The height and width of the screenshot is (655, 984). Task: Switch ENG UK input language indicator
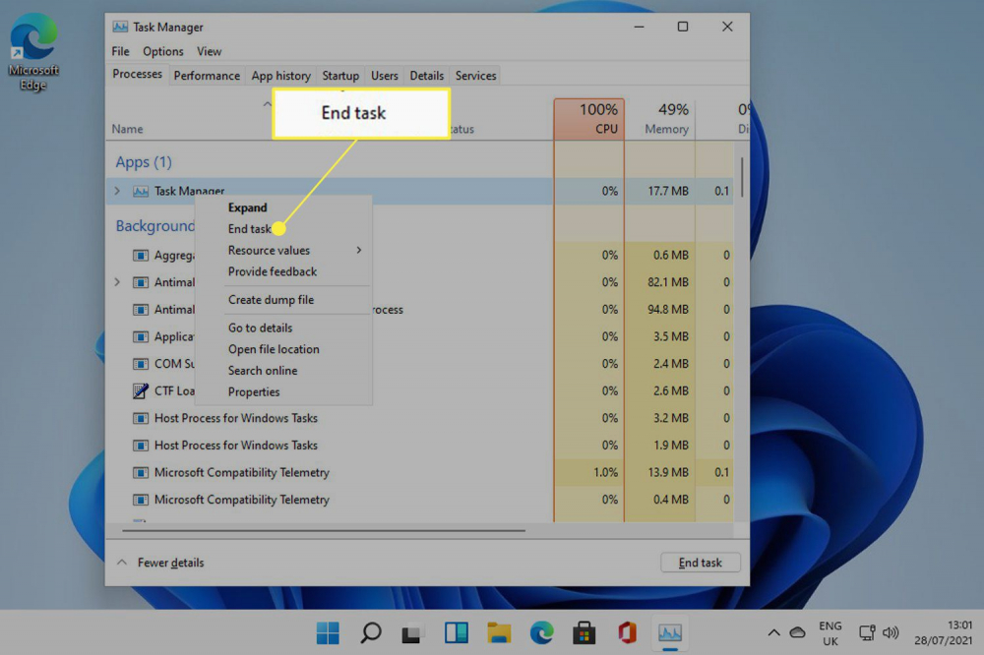tap(830, 633)
